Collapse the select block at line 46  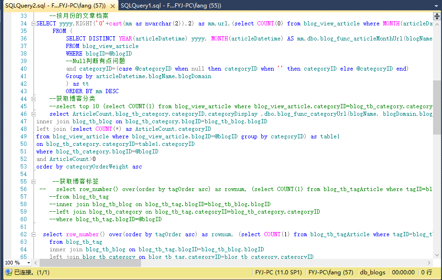(33, 114)
